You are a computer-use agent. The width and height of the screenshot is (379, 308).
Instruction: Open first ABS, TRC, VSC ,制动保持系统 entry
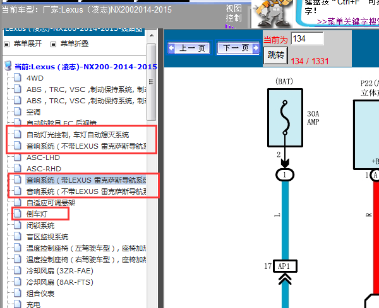86,89
